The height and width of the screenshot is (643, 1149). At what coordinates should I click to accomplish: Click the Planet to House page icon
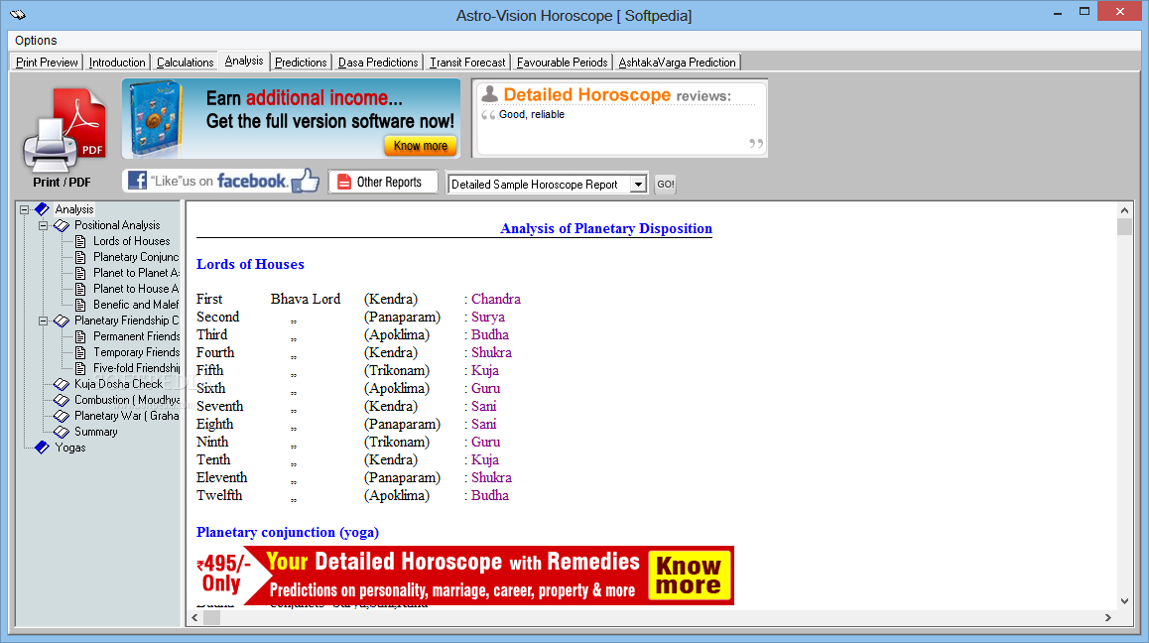click(80, 289)
